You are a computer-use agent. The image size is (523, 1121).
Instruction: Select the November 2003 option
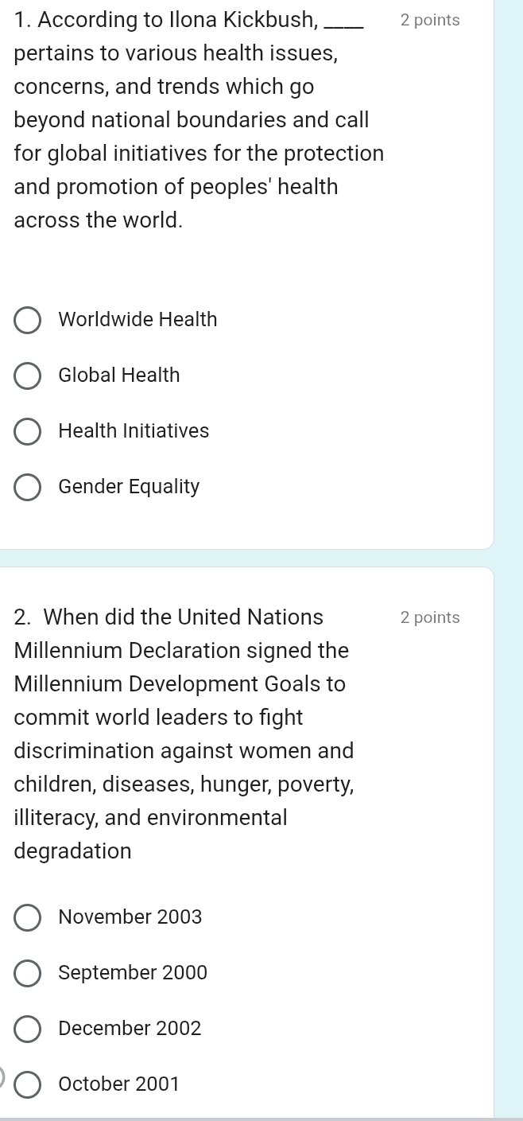[x=27, y=917]
